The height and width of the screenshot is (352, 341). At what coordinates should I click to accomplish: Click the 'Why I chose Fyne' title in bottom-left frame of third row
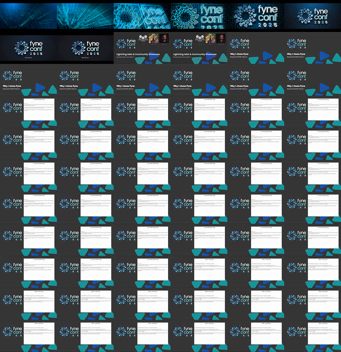point(12,86)
